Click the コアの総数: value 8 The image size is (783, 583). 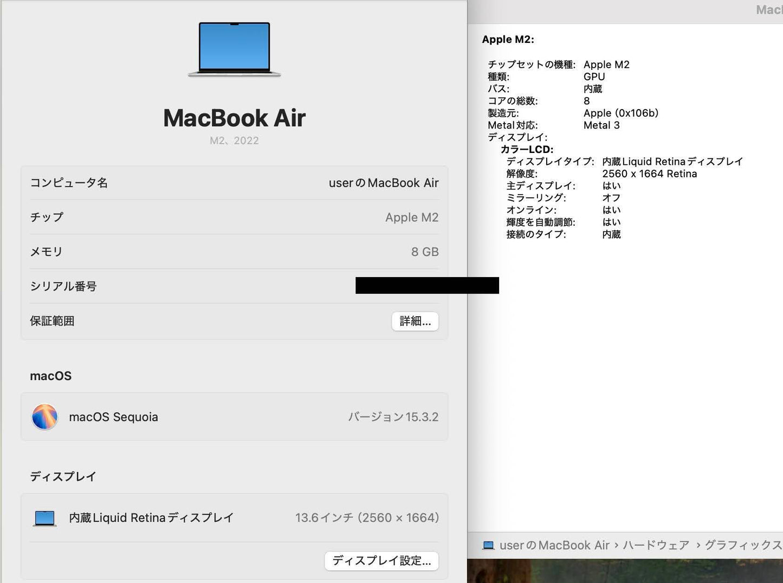click(x=587, y=101)
